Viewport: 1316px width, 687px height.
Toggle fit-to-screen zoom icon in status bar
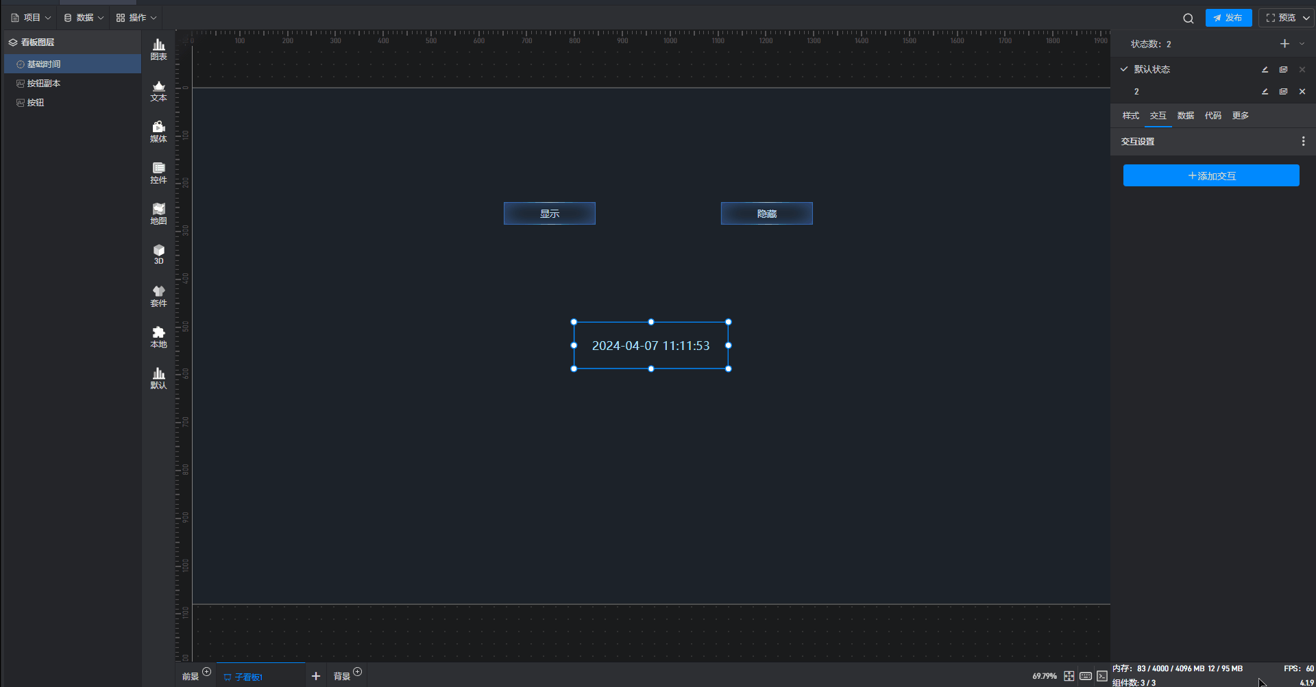pos(1069,676)
